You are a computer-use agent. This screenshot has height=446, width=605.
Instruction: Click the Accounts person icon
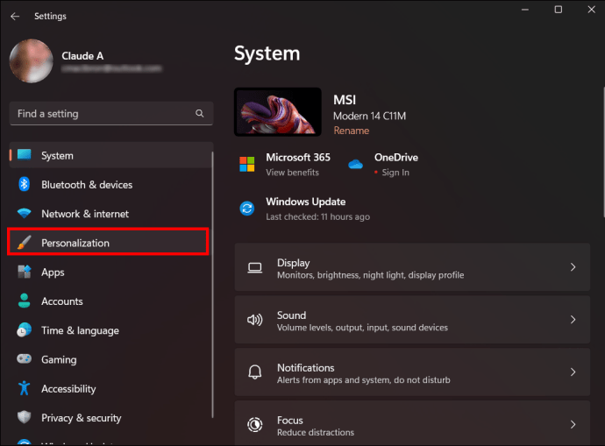tap(24, 301)
